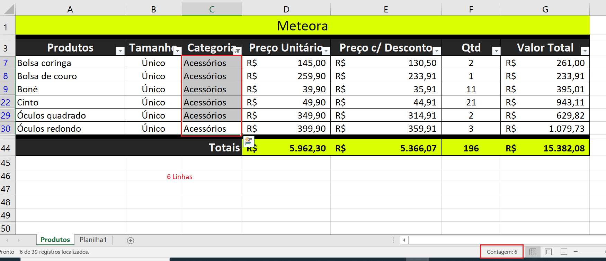Click the Contagem: 6 status indicator
The height and width of the screenshot is (261, 606).
pos(502,252)
